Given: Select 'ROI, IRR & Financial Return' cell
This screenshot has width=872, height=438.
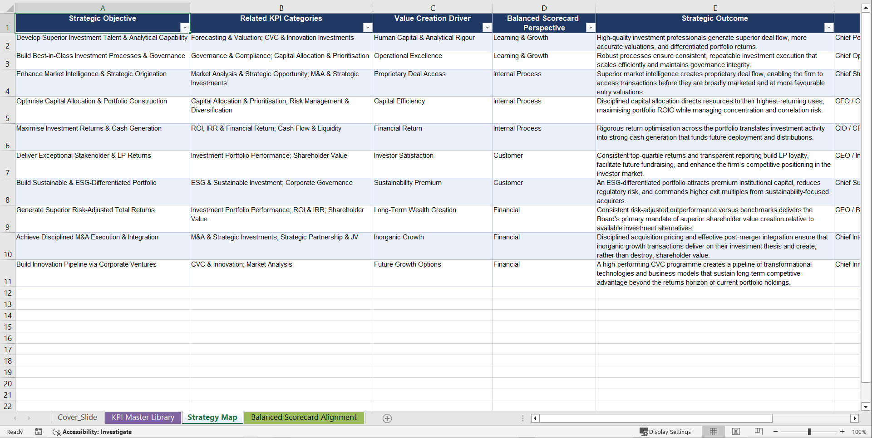Looking at the screenshot, I should (x=281, y=137).
